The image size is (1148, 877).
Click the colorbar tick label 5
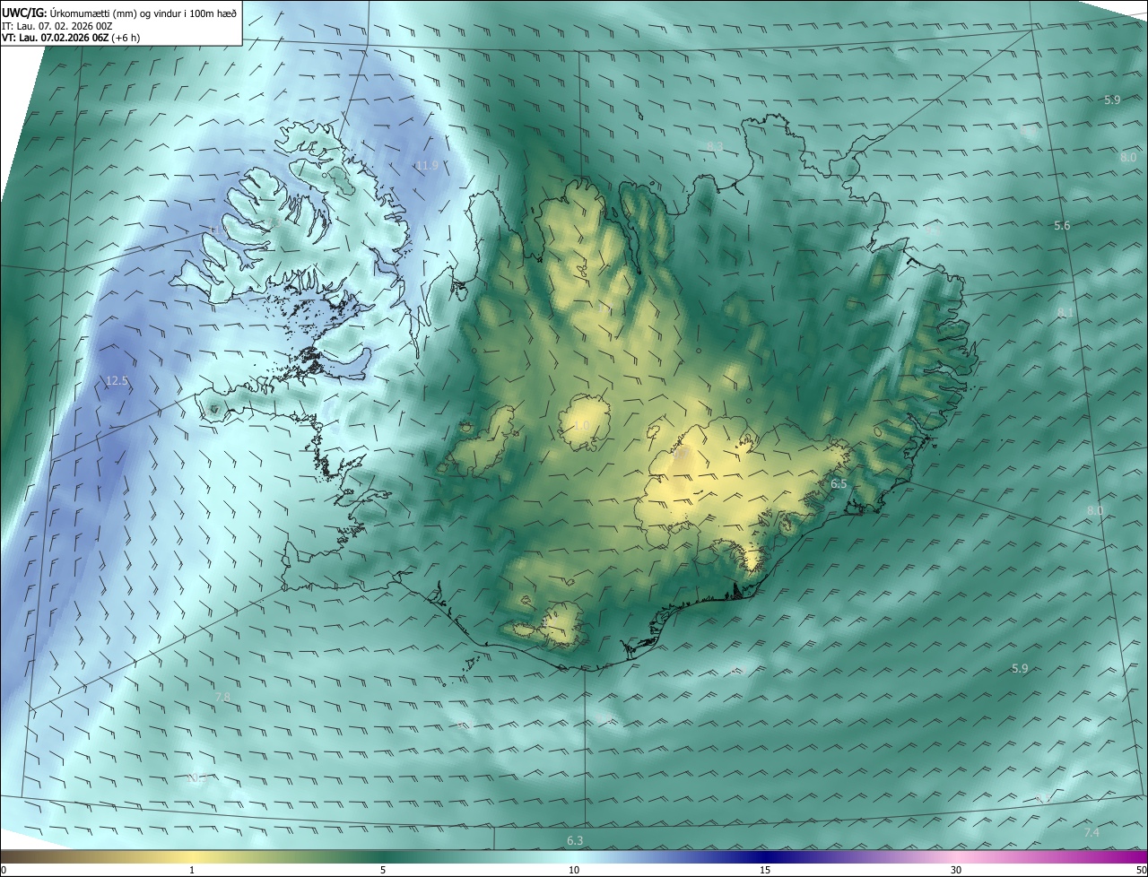point(382,870)
